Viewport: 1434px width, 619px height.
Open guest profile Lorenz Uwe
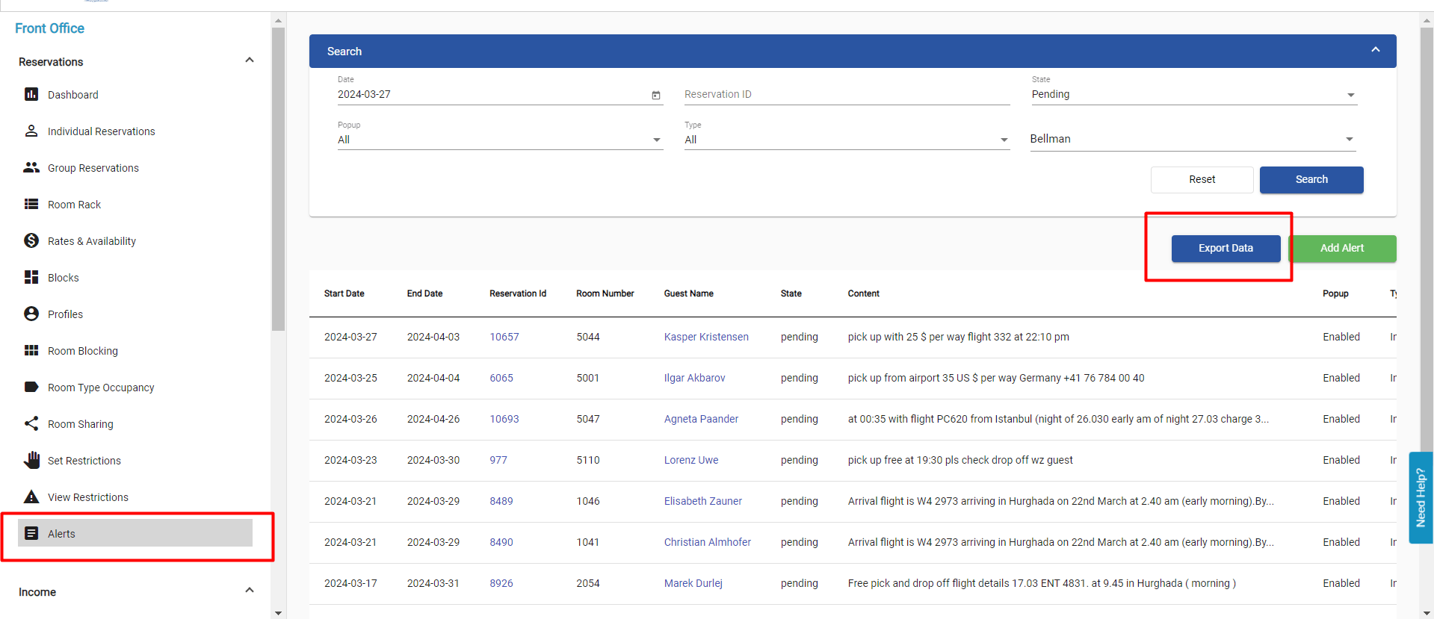691,460
